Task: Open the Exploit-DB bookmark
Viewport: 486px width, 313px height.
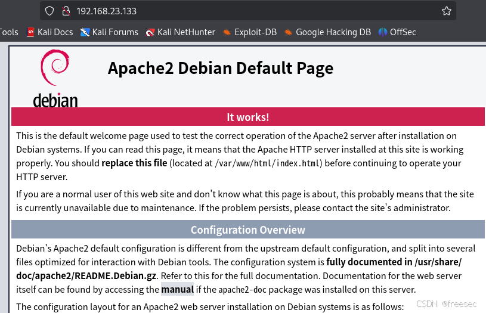Action: 249,32
